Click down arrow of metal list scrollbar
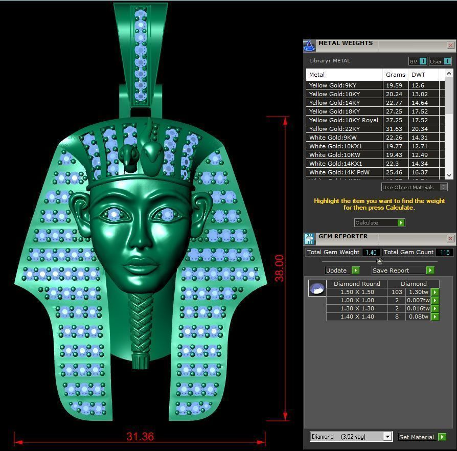The image size is (457, 451). pos(449,175)
